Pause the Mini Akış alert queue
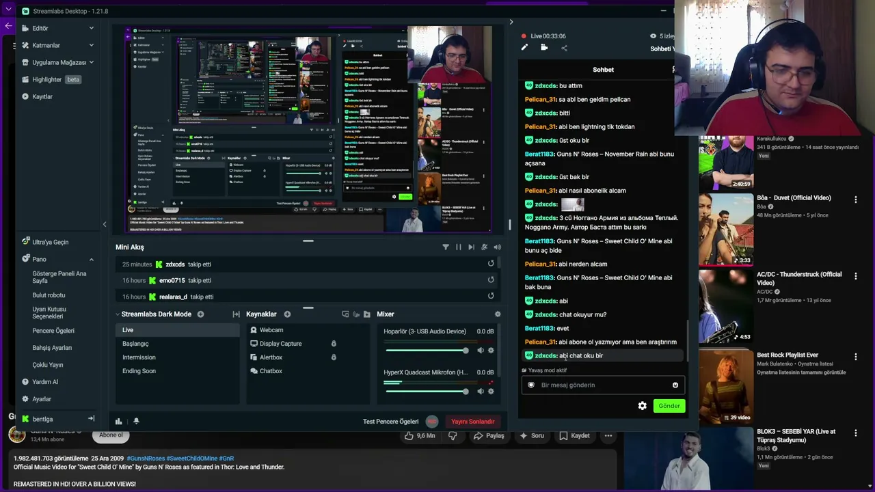 click(459, 247)
